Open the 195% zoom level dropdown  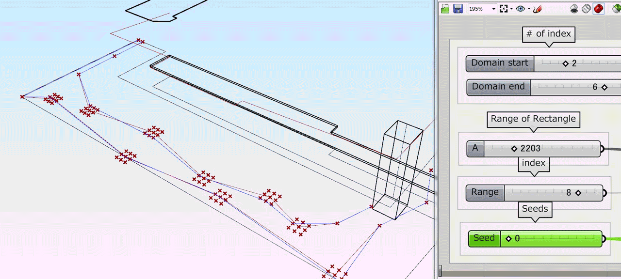click(494, 9)
